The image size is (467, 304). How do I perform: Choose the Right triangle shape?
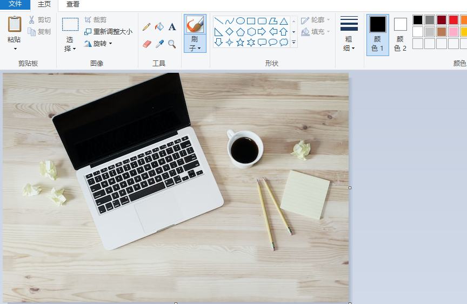pyautogui.click(x=218, y=31)
